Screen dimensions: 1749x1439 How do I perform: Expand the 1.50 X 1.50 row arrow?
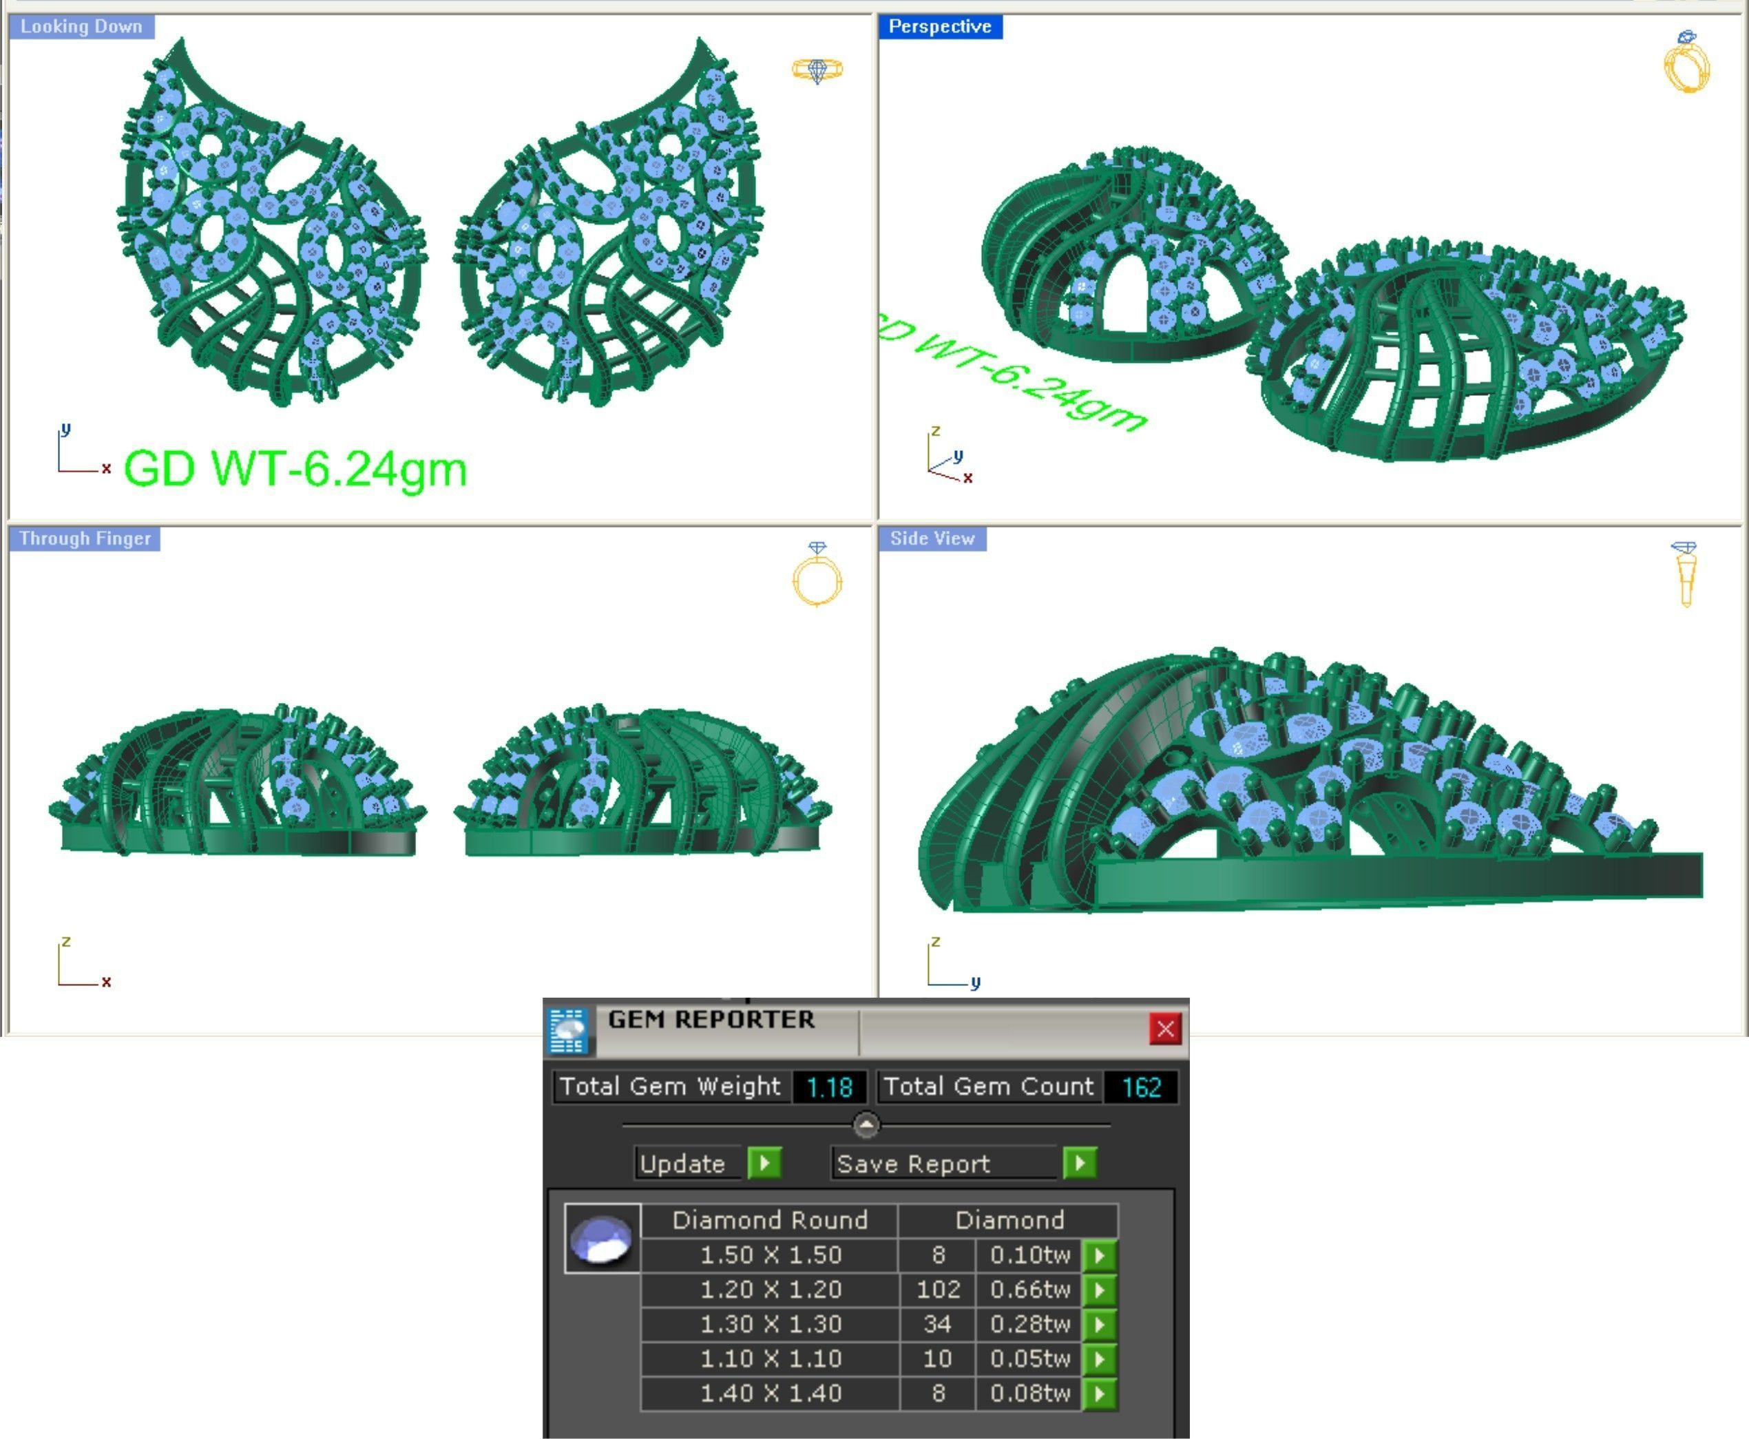(1099, 1255)
